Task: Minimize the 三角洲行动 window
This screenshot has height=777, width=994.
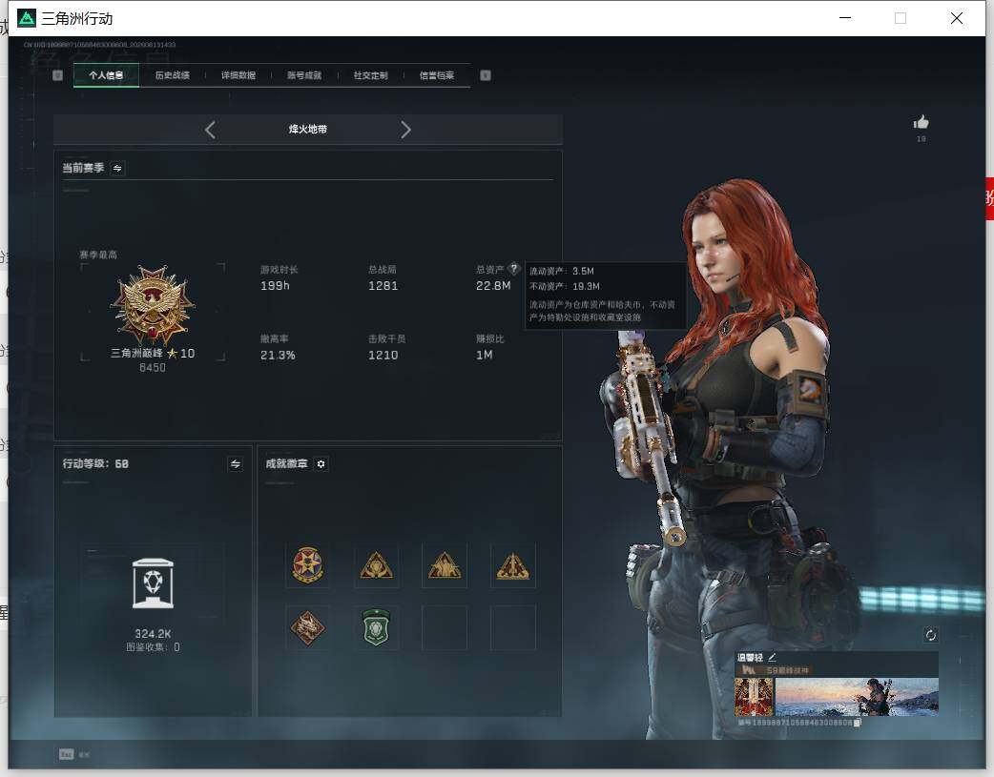Action: coord(845,18)
